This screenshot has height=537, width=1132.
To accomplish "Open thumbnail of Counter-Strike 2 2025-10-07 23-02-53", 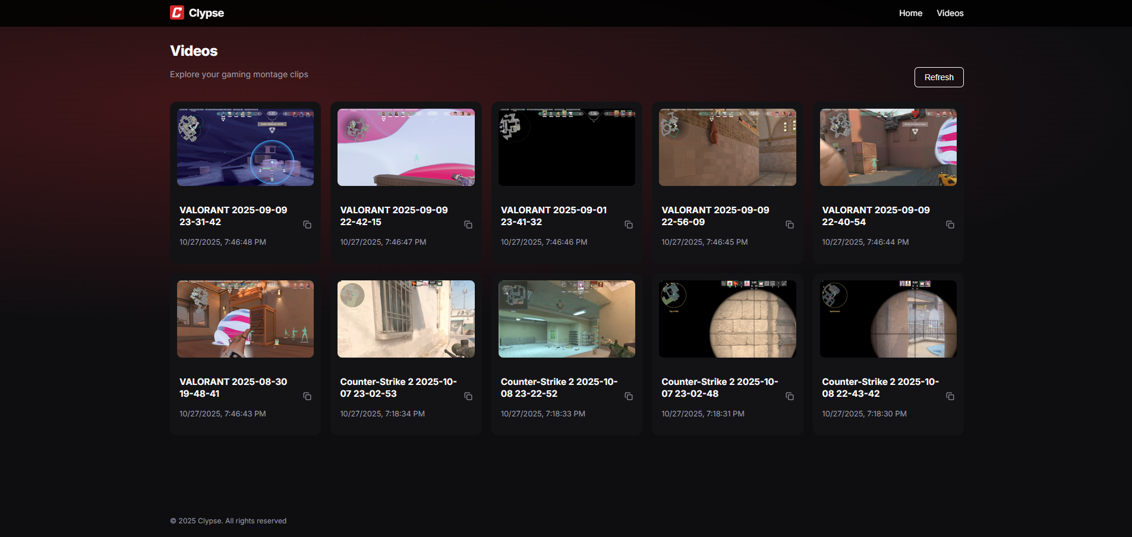I will (406, 319).
